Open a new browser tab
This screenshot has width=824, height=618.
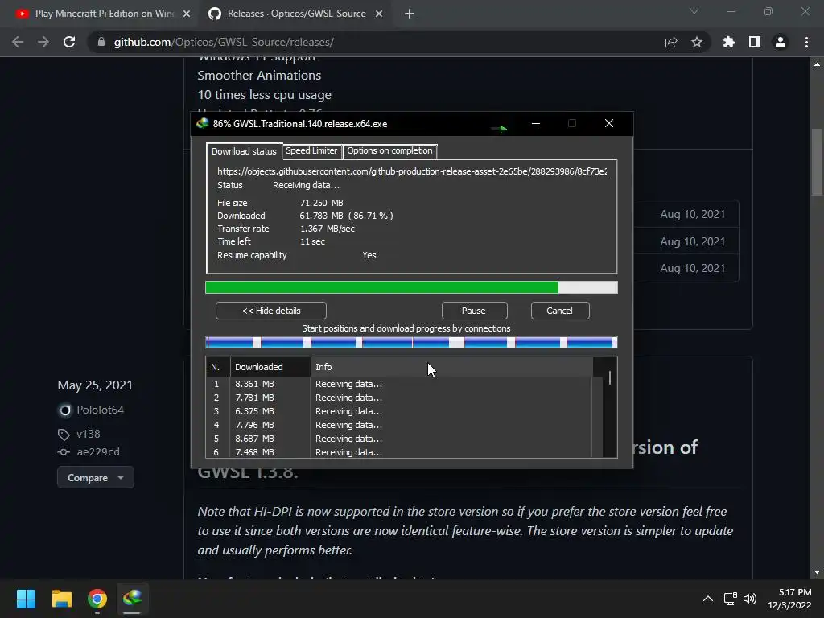pos(410,14)
